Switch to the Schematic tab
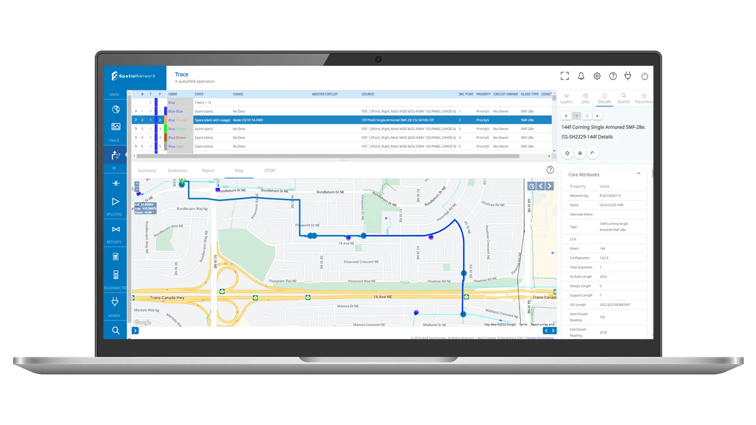756x425 pixels. click(178, 170)
